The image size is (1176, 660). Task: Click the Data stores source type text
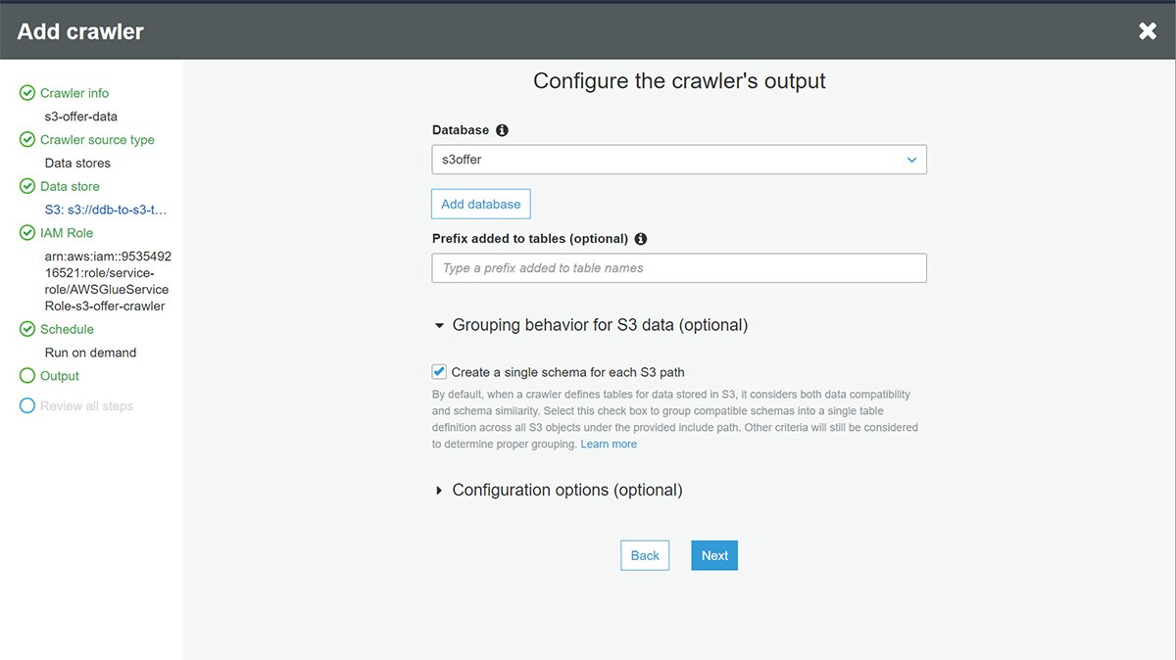(x=77, y=163)
